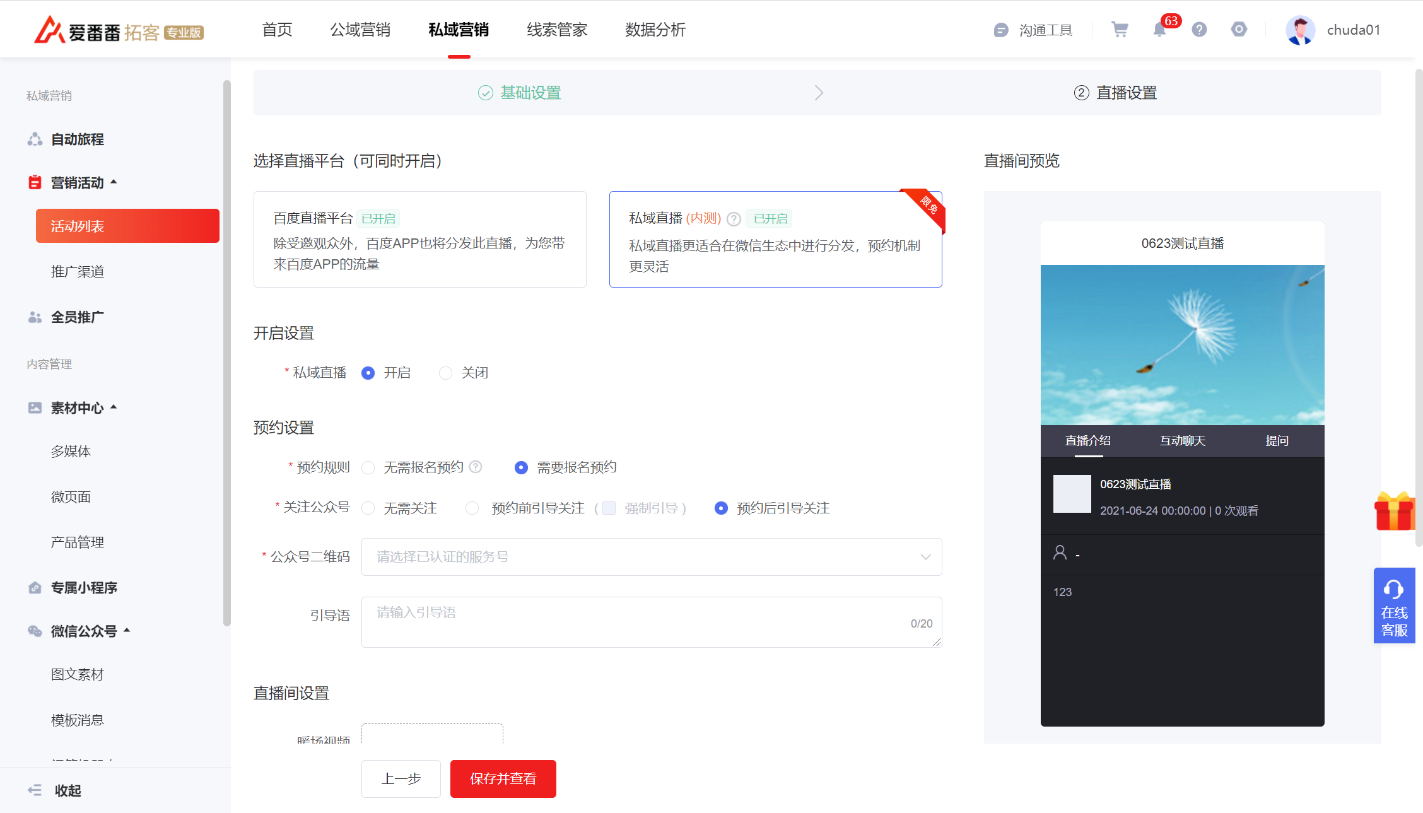The image size is (1423, 813).
Task: Click the 专属小程序 sidebar icon
Action: click(35, 588)
